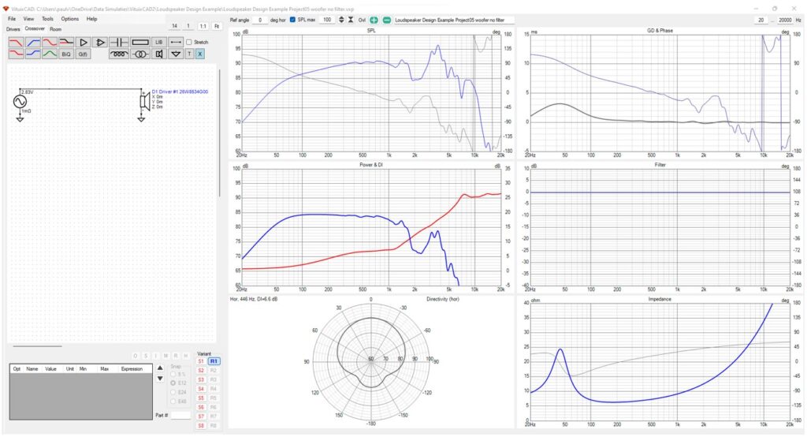Open the LIB component library
Viewport: 807px width, 437px height.
(159, 43)
